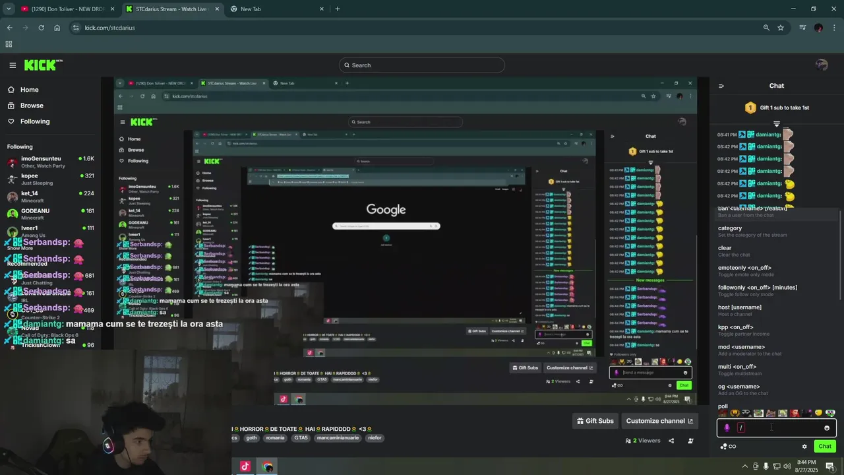This screenshot has width=844, height=475.
Task: Open GODEANU channel in Following
Action: point(50,214)
